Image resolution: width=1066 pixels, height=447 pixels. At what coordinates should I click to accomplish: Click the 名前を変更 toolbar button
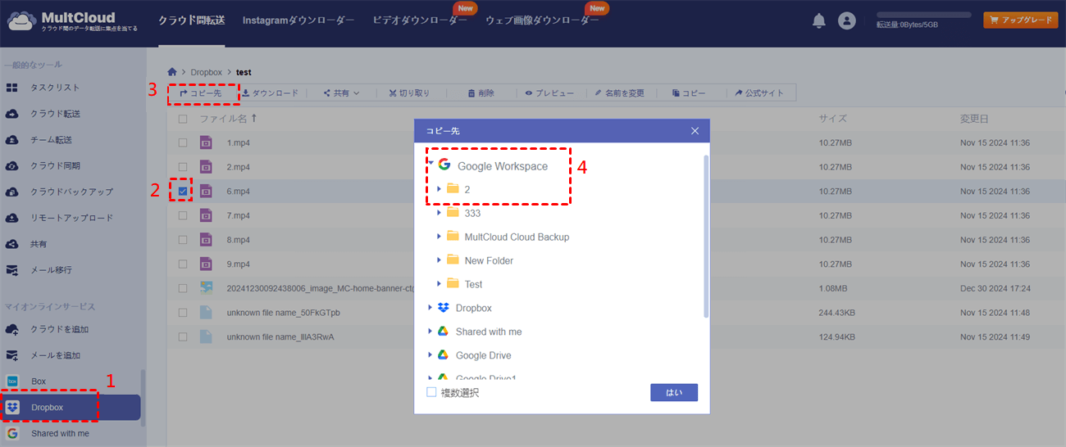[619, 93]
